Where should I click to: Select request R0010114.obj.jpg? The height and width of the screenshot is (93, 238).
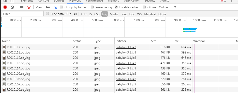click(19, 68)
